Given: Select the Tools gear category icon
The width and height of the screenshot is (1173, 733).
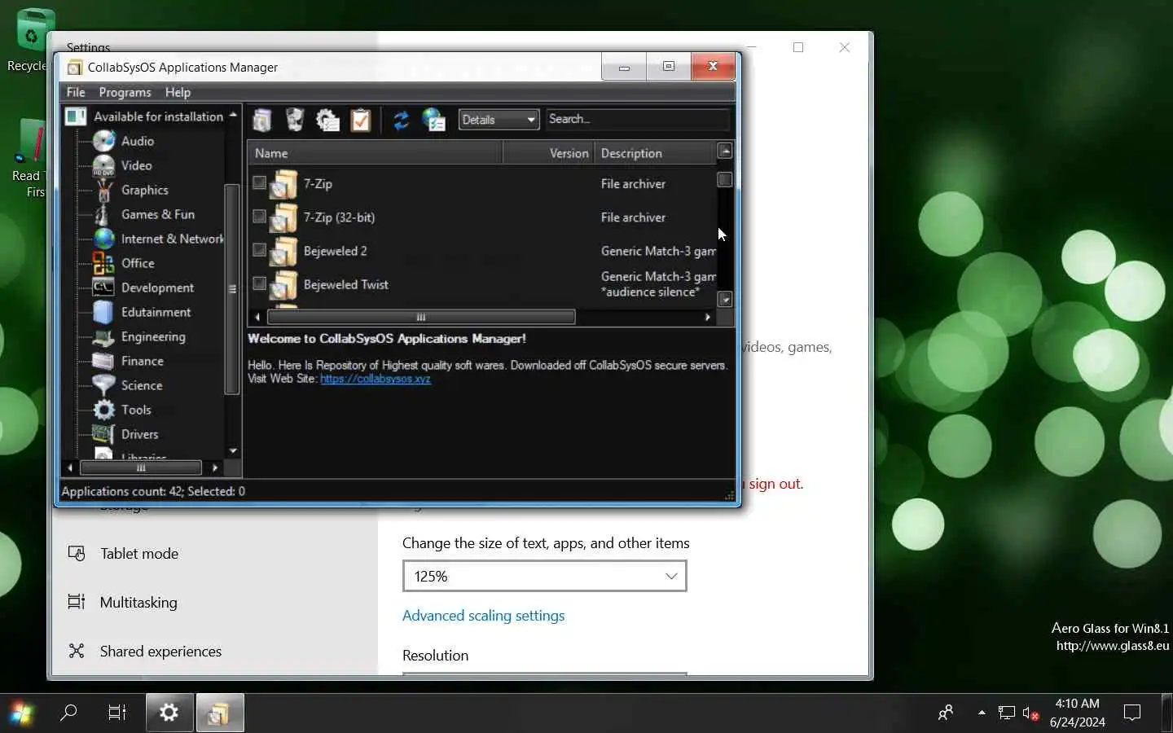Looking at the screenshot, I should 103,410.
